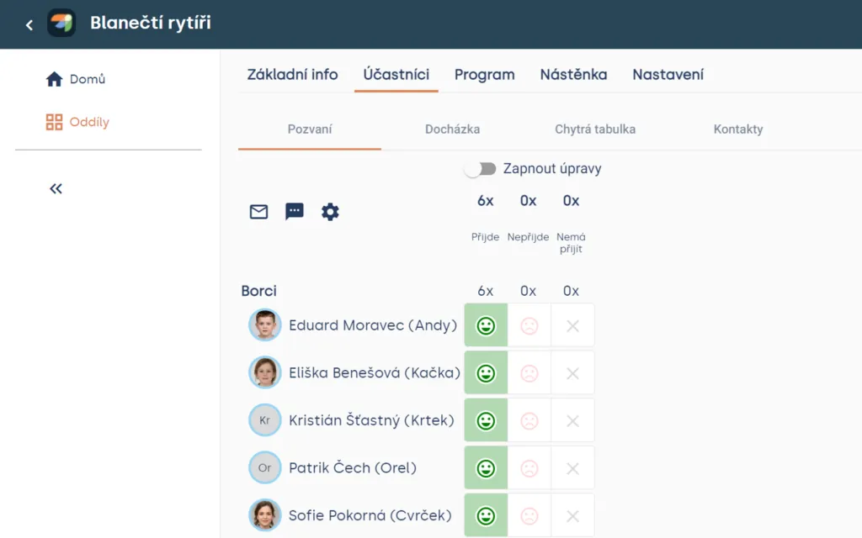
Task: Click Sofie Pokorná (Cvrček) name
Action: point(370,515)
